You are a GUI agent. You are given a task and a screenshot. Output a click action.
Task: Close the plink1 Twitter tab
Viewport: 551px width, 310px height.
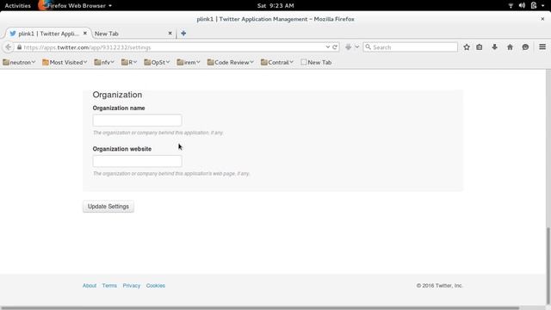coord(85,33)
